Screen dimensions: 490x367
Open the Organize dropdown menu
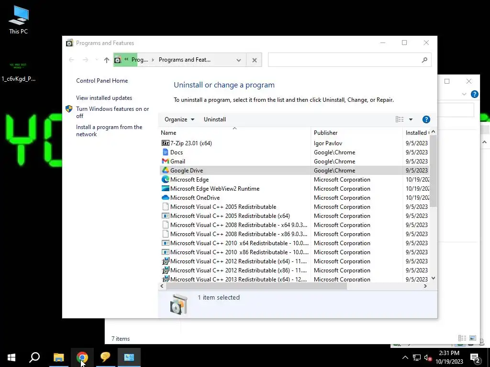pyautogui.click(x=179, y=119)
